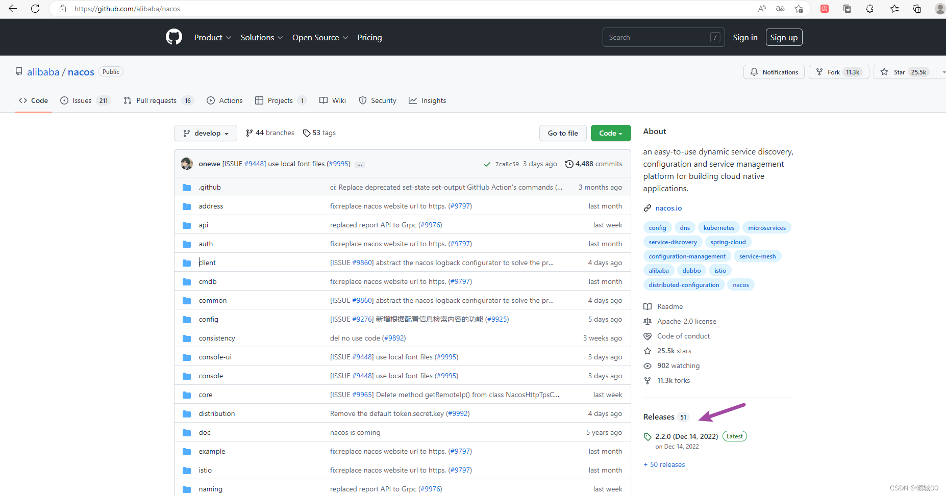Image resolution: width=946 pixels, height=496 pixels.
Task: Open browser collections icon
Action: click(x=917, y=9)
